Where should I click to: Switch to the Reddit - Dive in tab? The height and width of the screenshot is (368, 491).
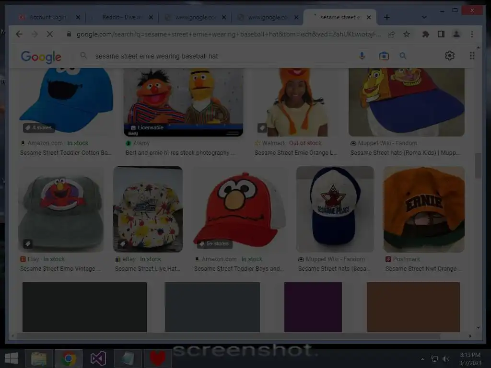pos(122,17)
